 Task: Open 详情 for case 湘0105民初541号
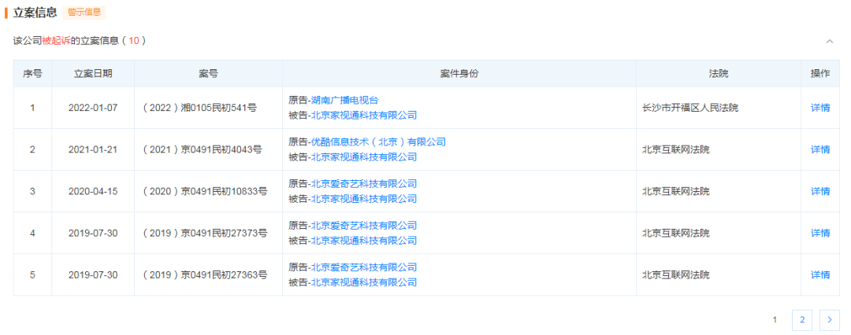pyautogui.click(x=820, y=107)
